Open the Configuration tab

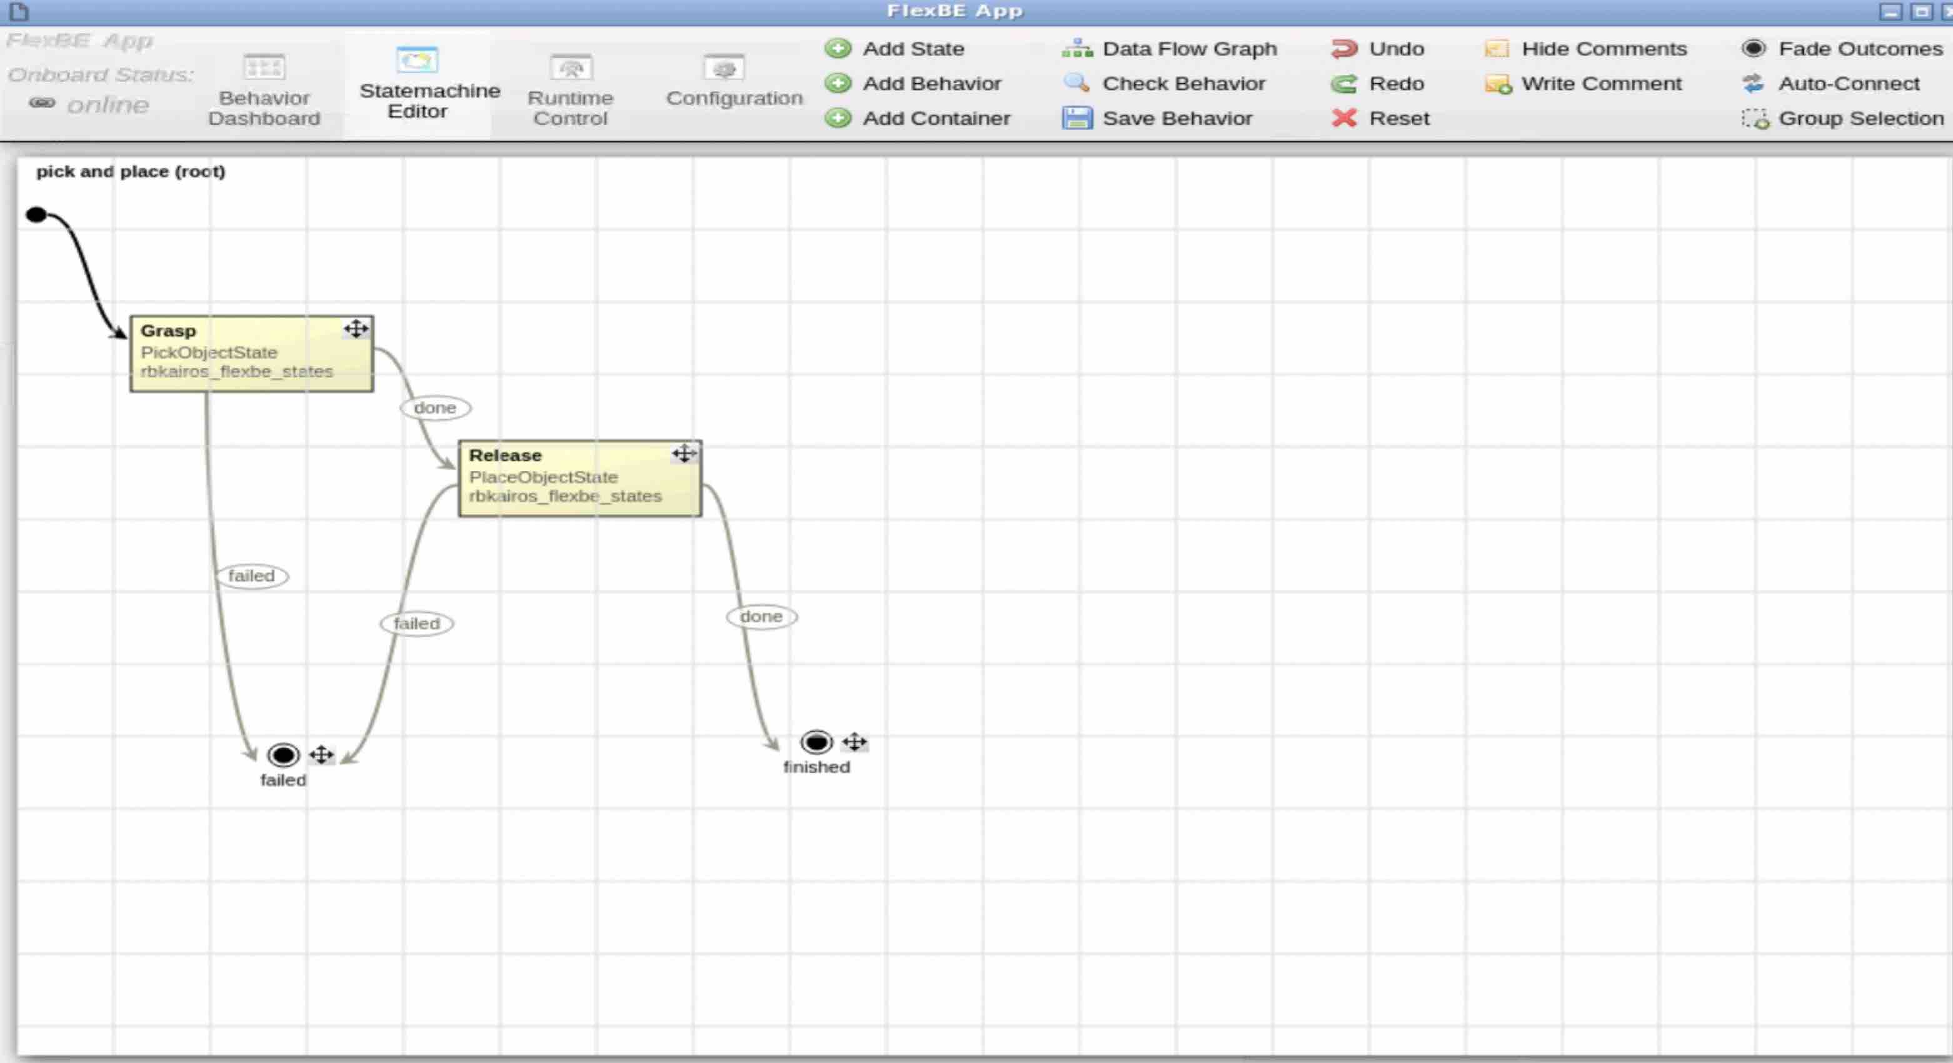734,81
